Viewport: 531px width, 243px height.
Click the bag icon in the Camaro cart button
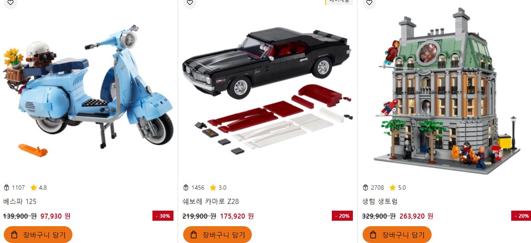point(194,235)
